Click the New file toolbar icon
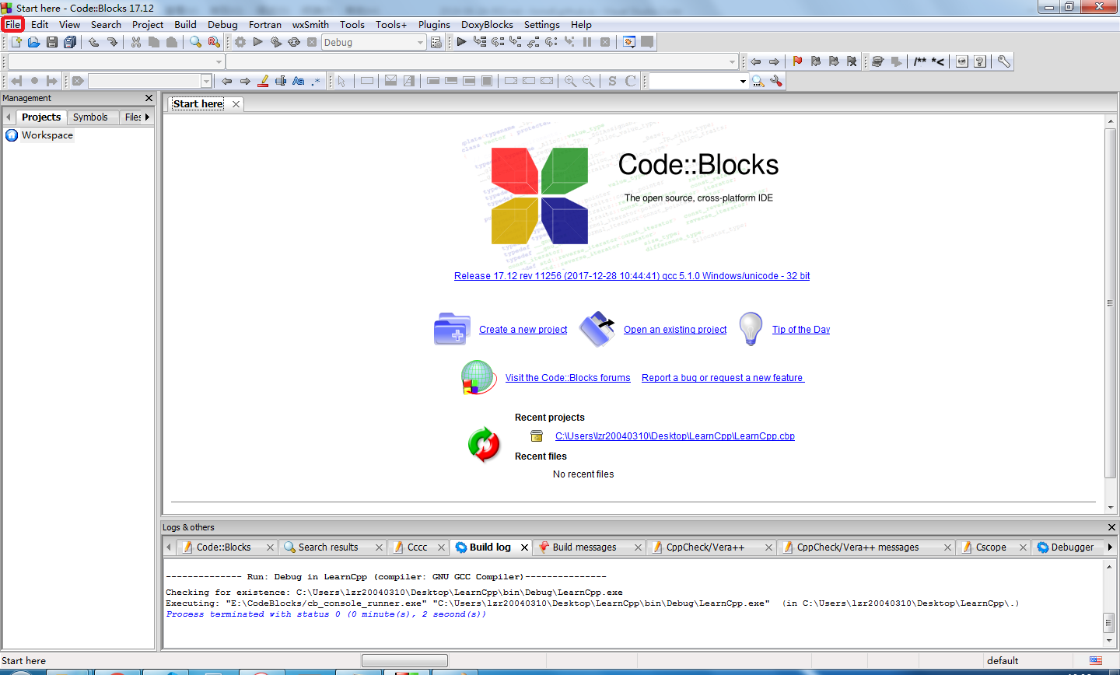This screenshot has width=1120, height=675. pyautogui.click(x=16, y=42)
